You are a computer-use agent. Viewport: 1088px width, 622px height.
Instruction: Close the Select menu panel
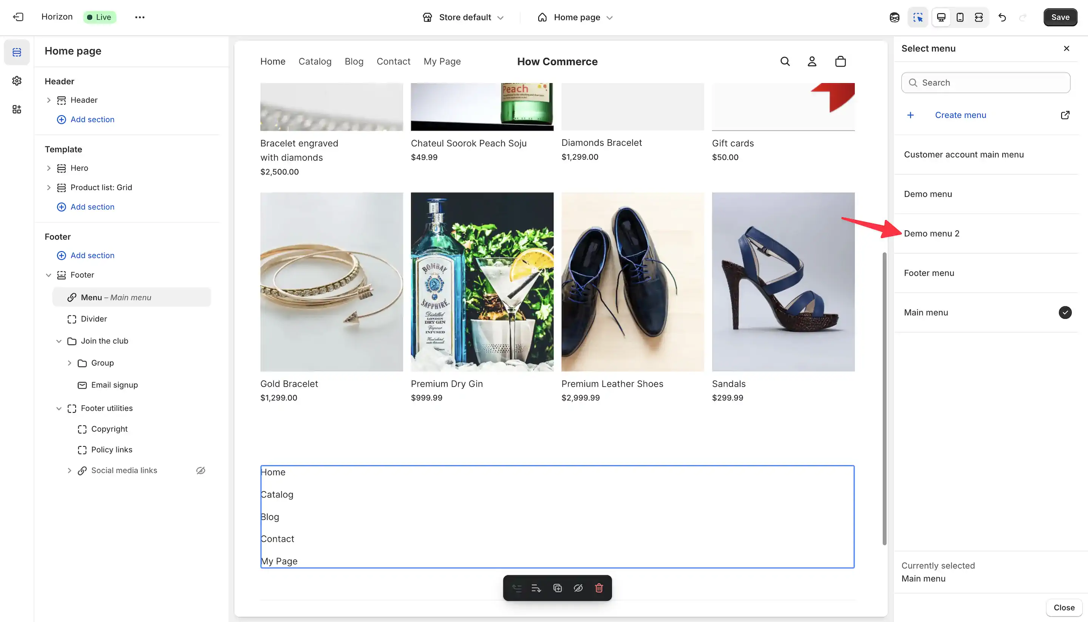click(1066, 48)
